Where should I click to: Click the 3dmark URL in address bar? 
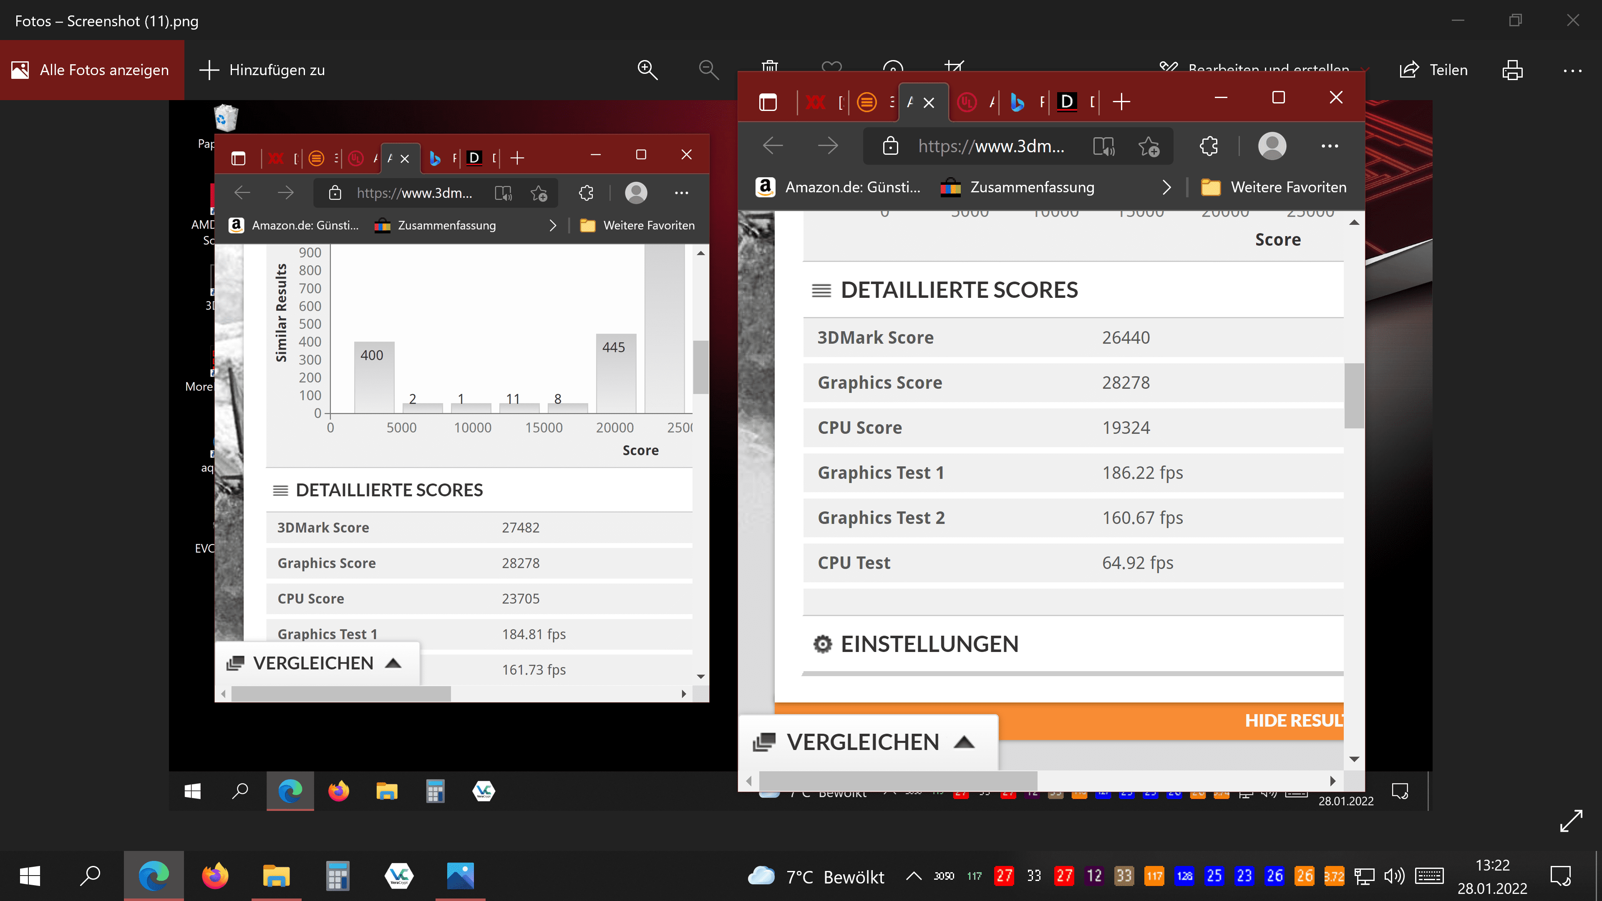tap(991, 146)
